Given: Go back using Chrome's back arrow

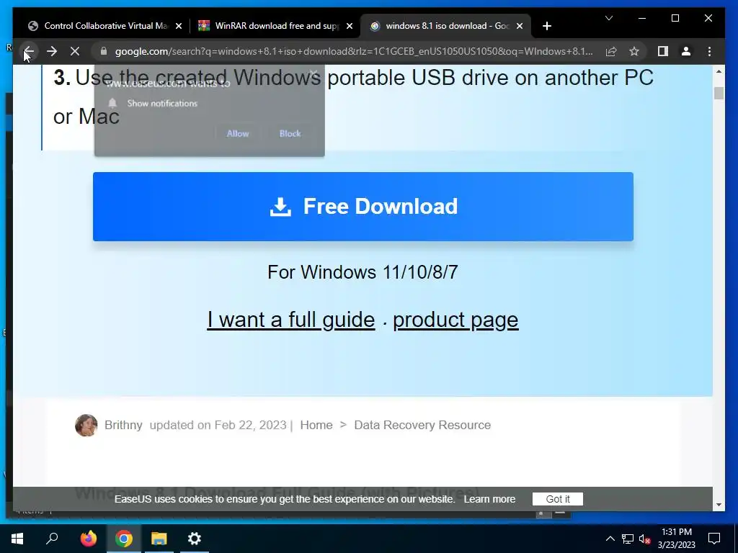Looking at the screenshot, I should click(x=29, y=51).
